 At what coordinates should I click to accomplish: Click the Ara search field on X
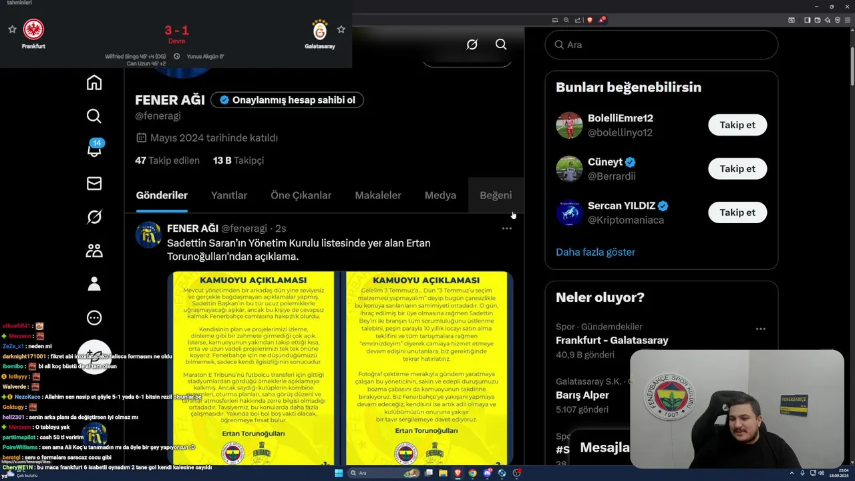point(661,45)
